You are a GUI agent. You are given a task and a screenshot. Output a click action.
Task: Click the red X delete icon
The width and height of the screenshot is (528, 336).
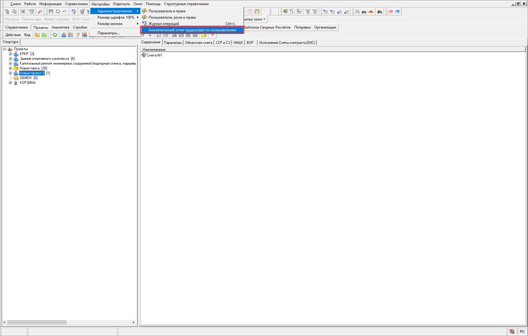[x=213, y=35]
